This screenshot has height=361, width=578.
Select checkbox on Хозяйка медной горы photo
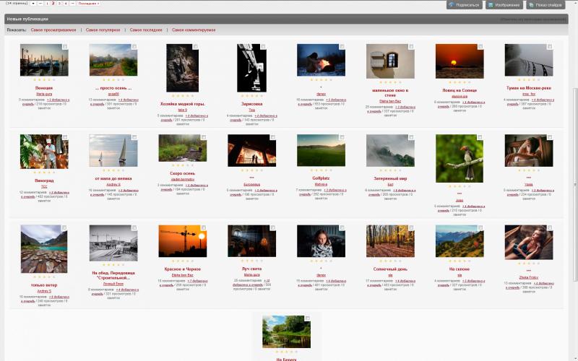tap(195, 47)
